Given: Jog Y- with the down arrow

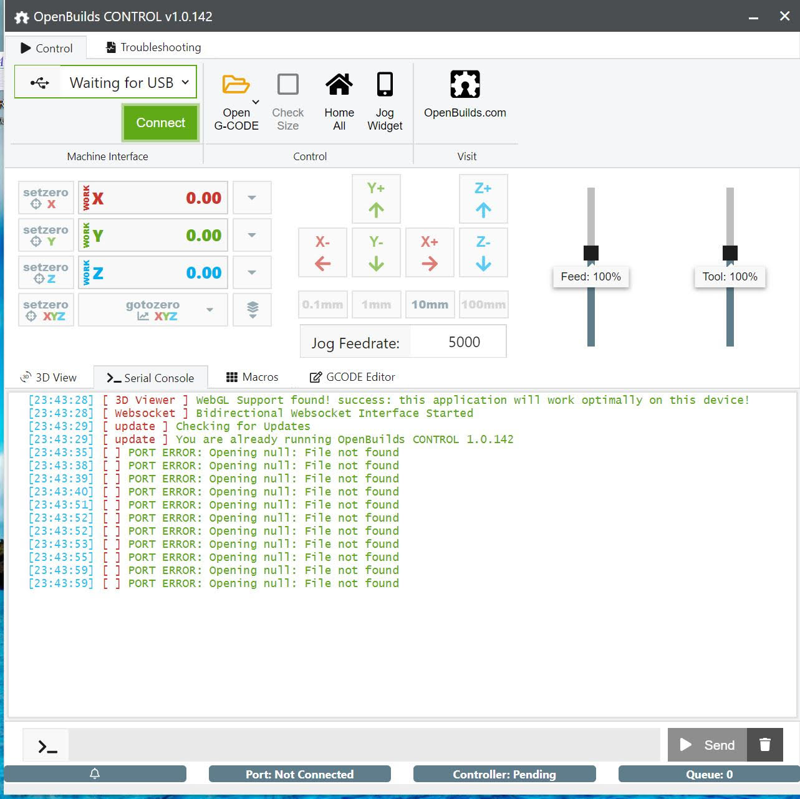Looking at the screenshot, I should (x=376, y=252).
